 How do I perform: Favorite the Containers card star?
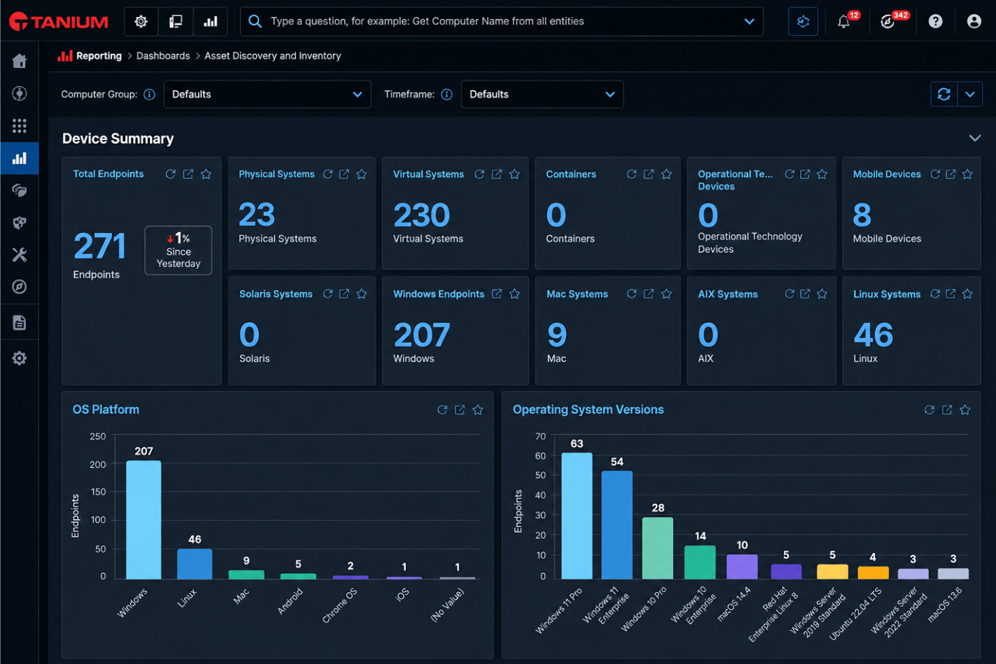(666, 174)
